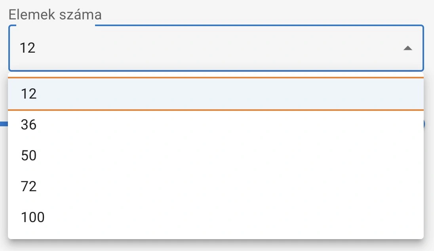Screen dimensions: 434x251
Task: Click the triangle icon in the select field
Action: [x=407, y=48]
